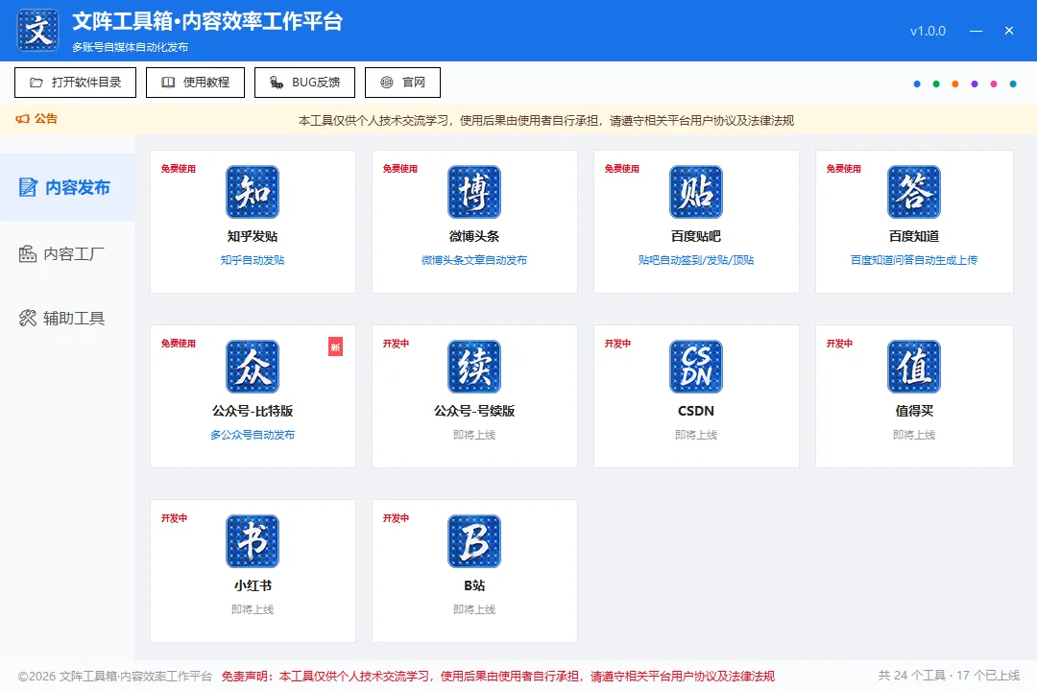Click the 公告 megaphone icon
1037x691 pixels.
coord(22,118)
